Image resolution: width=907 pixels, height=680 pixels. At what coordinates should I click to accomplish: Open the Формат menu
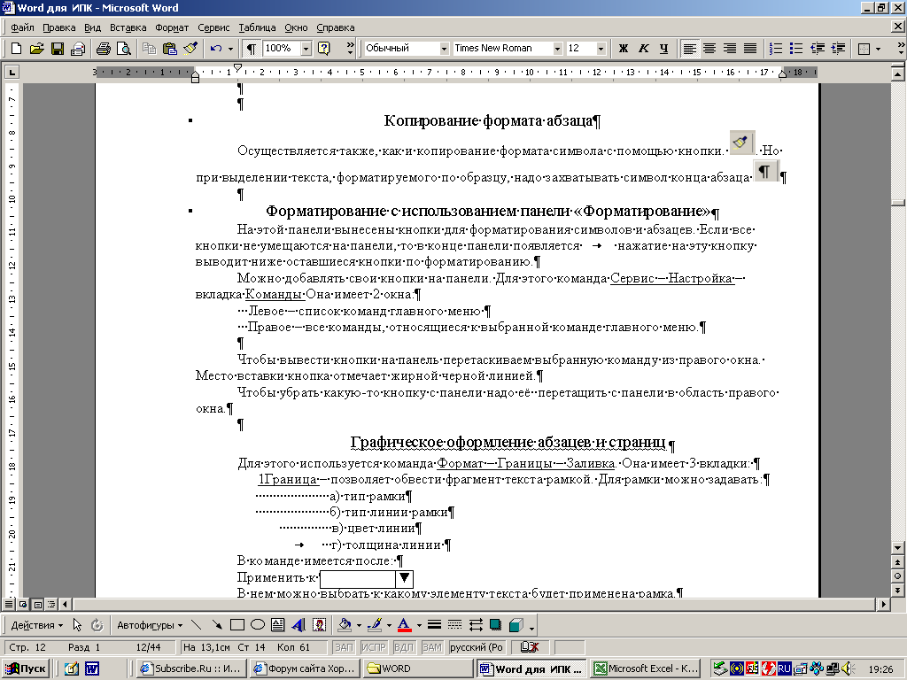point(172,27)
